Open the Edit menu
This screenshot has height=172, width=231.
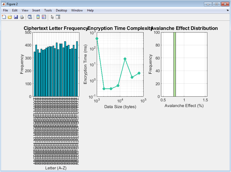click(15, 10)
